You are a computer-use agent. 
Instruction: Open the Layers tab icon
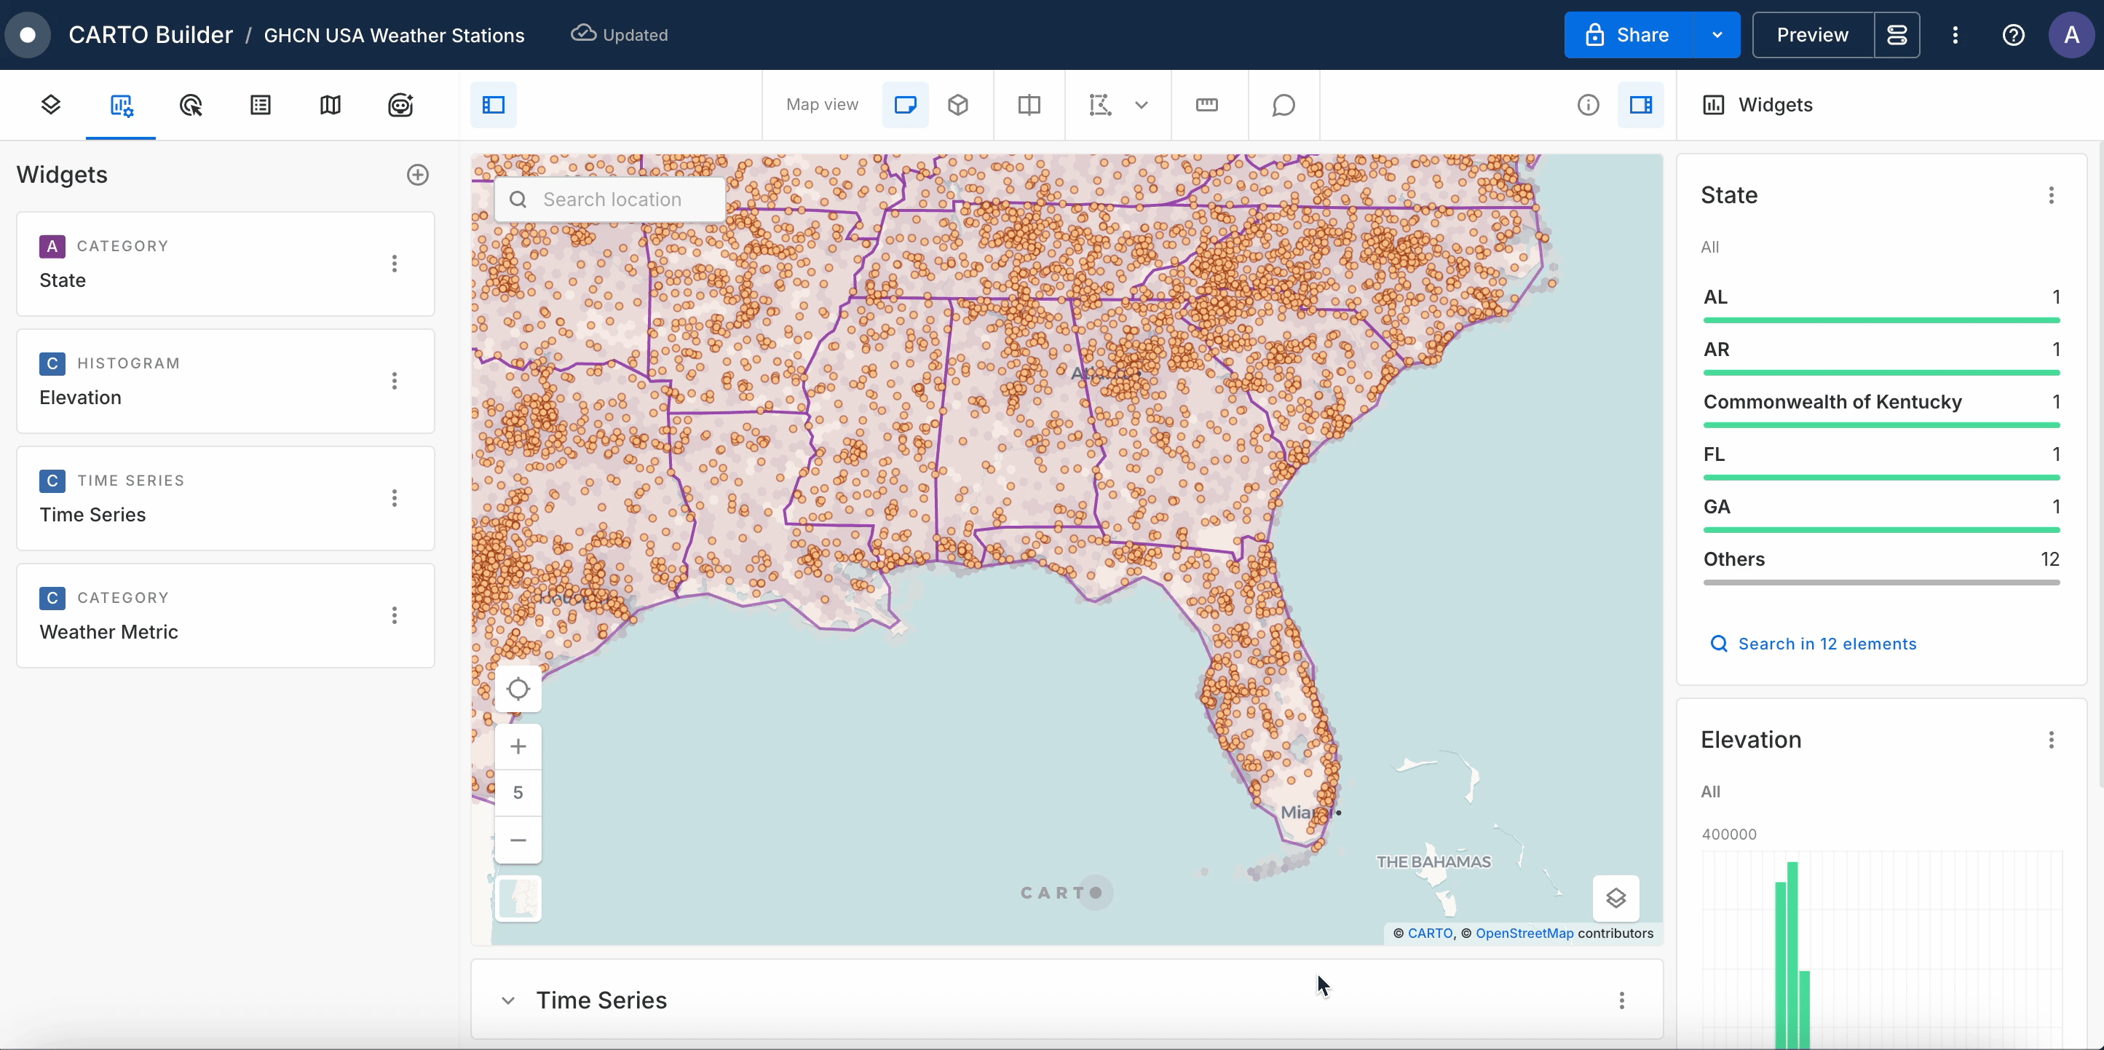[51, 105]
